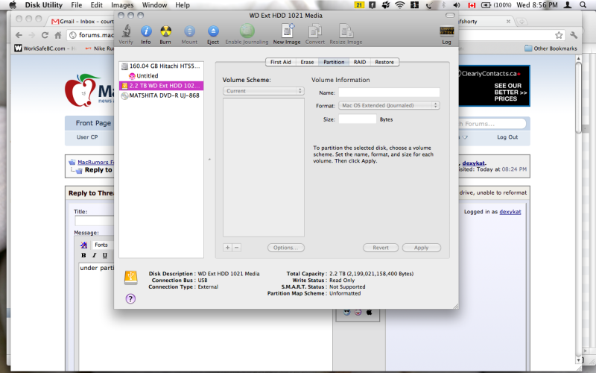Click the volume Size field

point(358,119)
